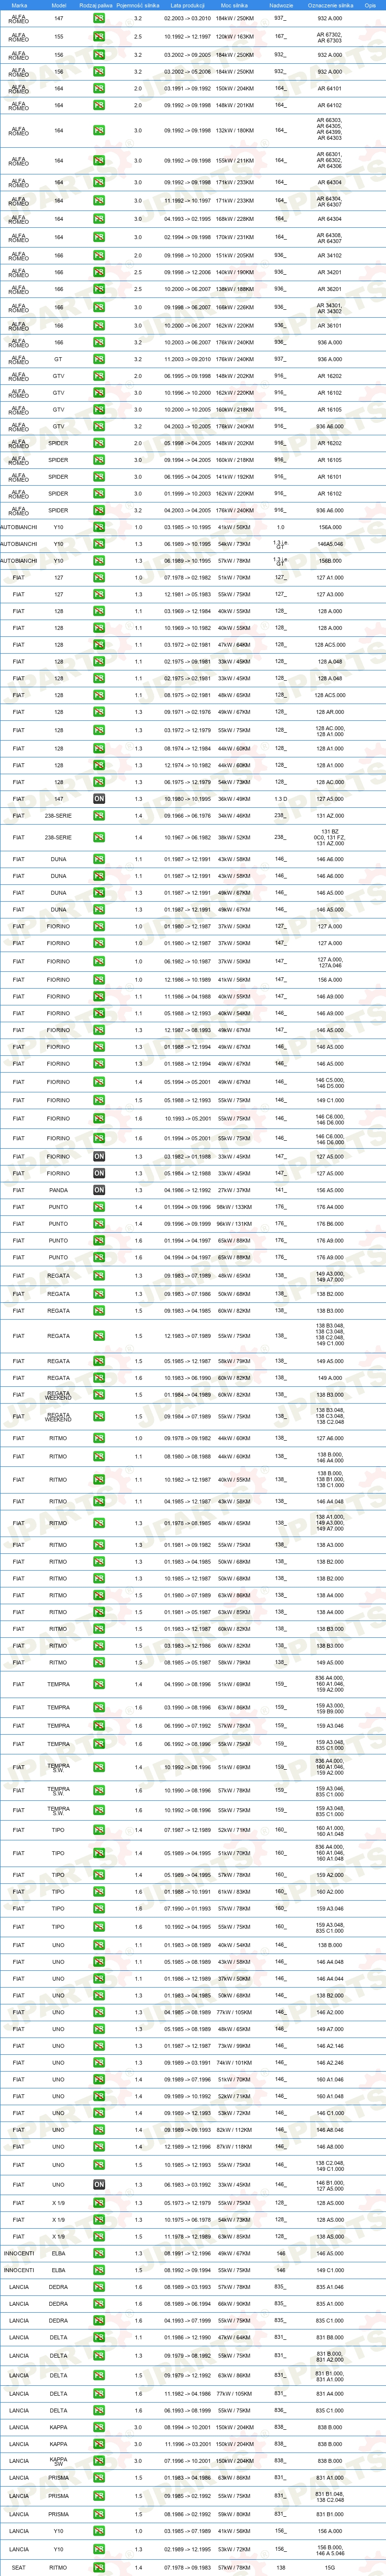386x2576 pixels.
Task: Select engine code 'AR 64101'
Action: click(x=330, y=89)
